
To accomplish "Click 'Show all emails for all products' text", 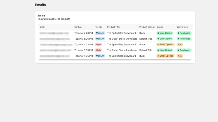I will 54,19.
